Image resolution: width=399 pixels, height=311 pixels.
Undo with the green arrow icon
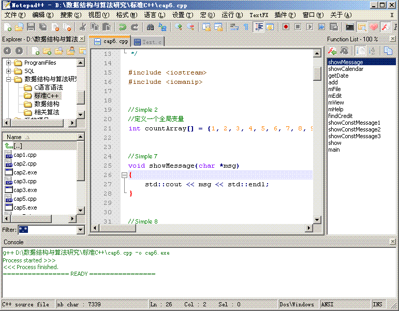123,27
